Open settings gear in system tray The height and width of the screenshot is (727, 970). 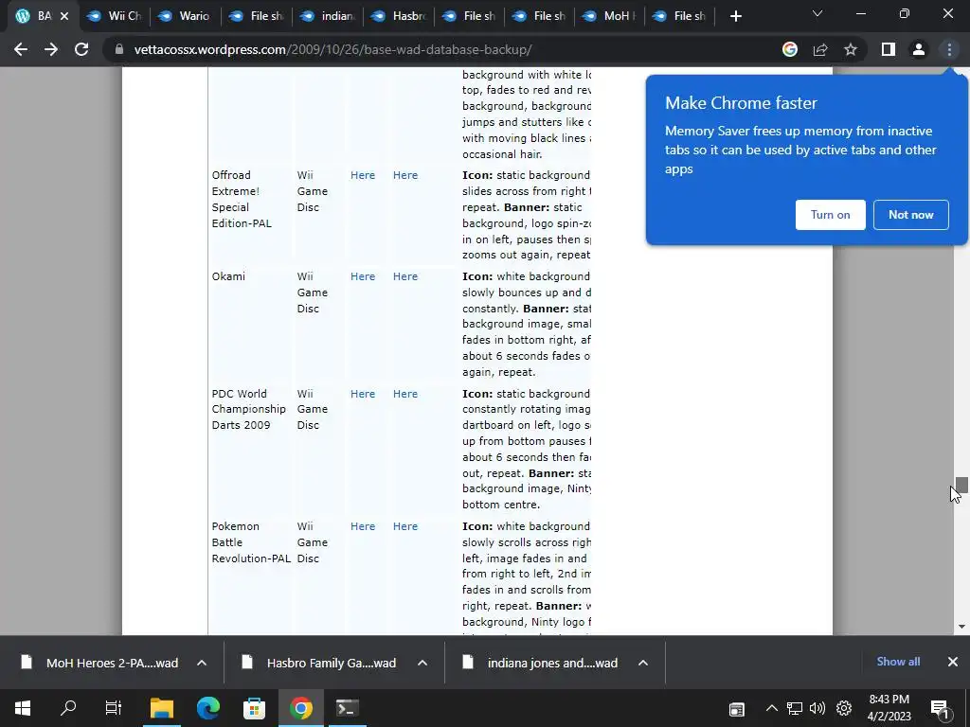(x=844, y=709)
